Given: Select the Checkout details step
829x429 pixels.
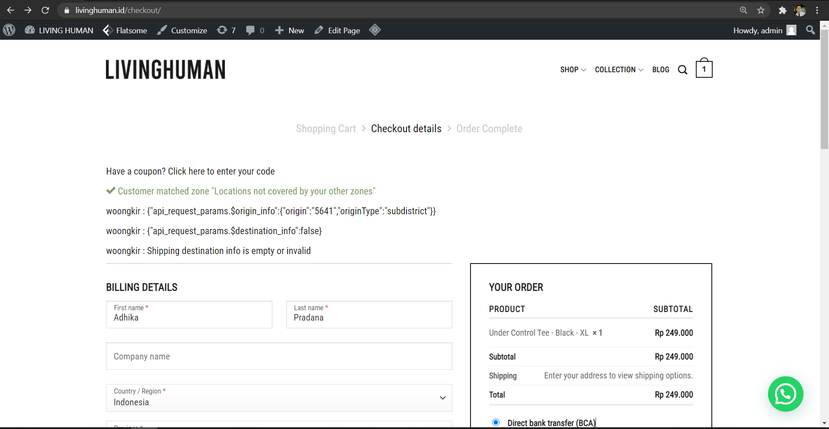Looking at the screenshot, I should tap(406, 129).
